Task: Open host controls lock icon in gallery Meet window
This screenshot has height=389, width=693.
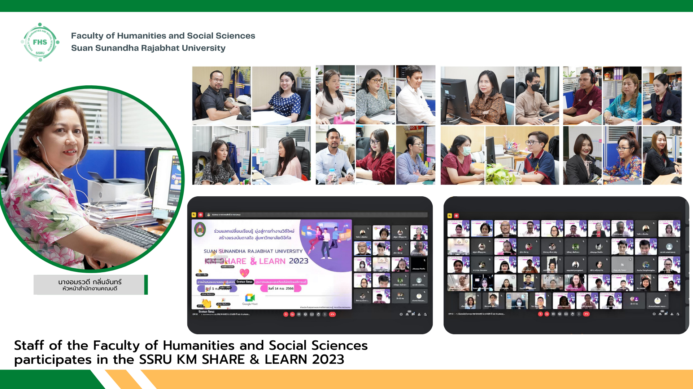Action: click(678, 314)
